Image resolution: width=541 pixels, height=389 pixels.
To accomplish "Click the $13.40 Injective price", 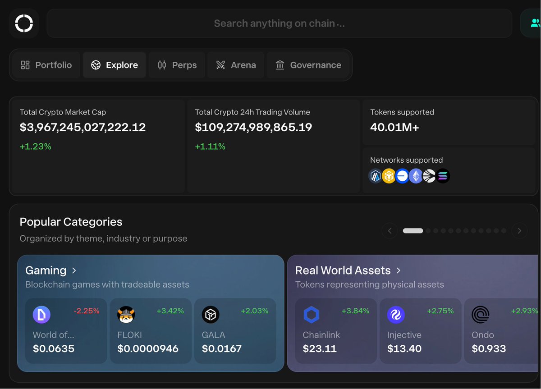I will (x=404, y=349).
